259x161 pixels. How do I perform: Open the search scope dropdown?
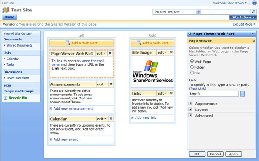click(x=198, y=12)
